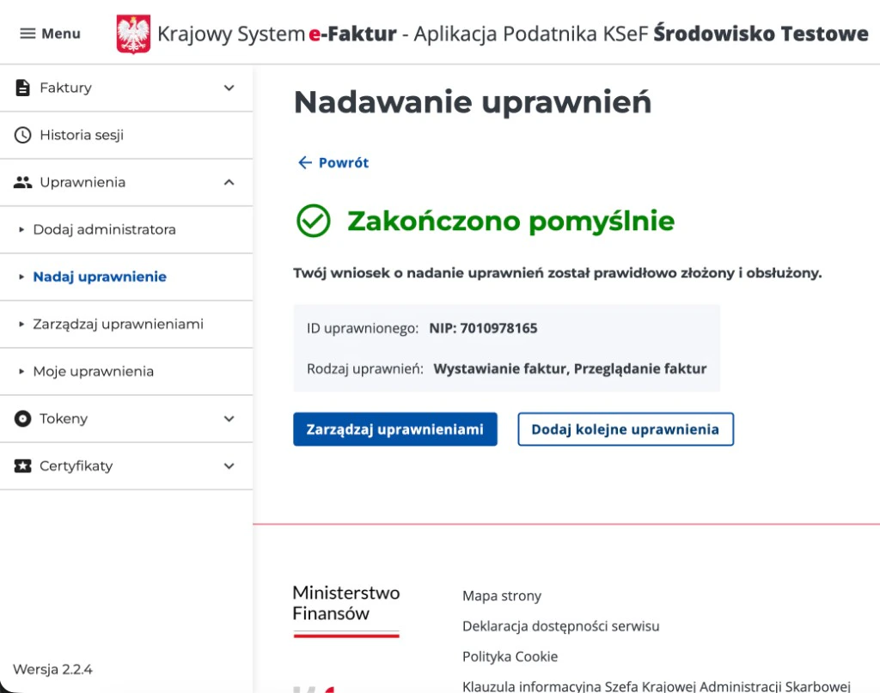880x693 pixels.
Task: Click the Nadawanie uprawnień page title
Action: 473,102
